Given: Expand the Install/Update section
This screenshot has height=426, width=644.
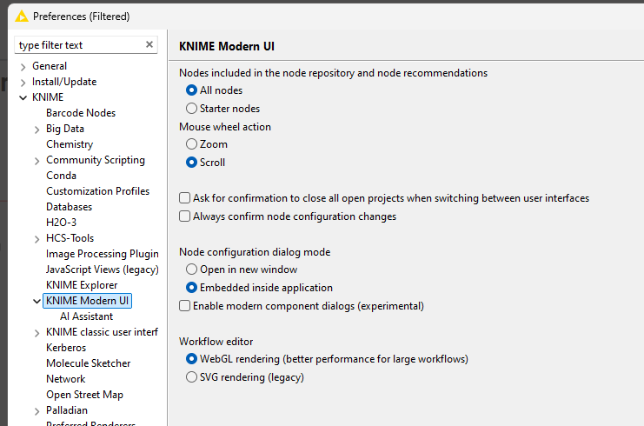Looking at the screenshot, I should (x=23, y=82).
